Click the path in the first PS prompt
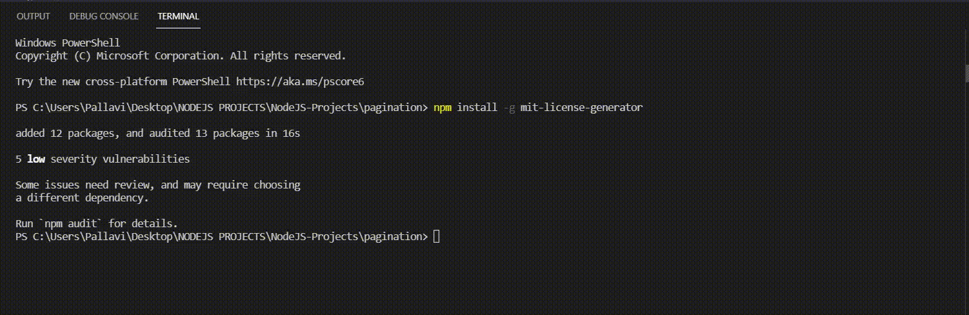This screenshot has width=969, height=315. [229, 107]
